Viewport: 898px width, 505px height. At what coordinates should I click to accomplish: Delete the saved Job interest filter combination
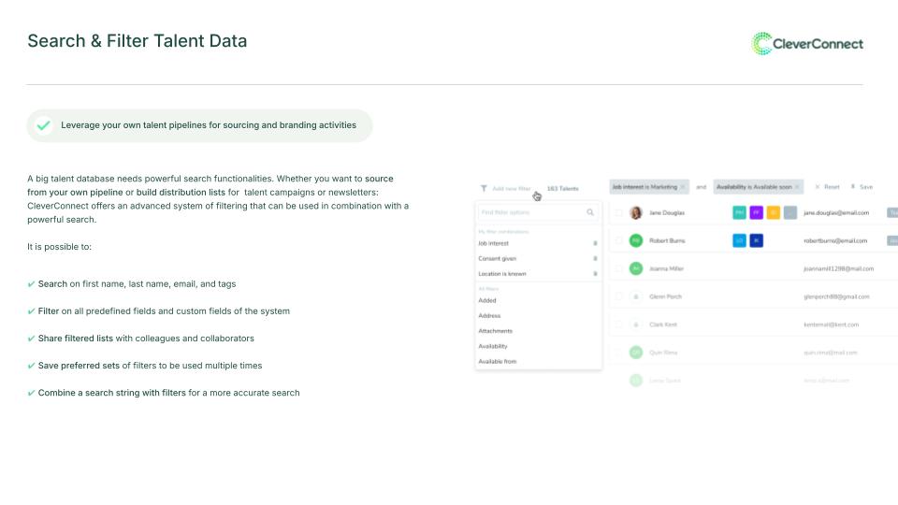595,243
